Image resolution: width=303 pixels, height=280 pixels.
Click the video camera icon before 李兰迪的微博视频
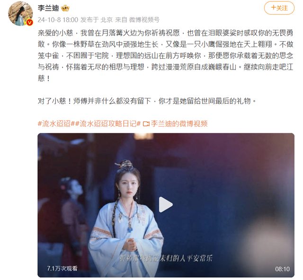(x=146, y=124)
